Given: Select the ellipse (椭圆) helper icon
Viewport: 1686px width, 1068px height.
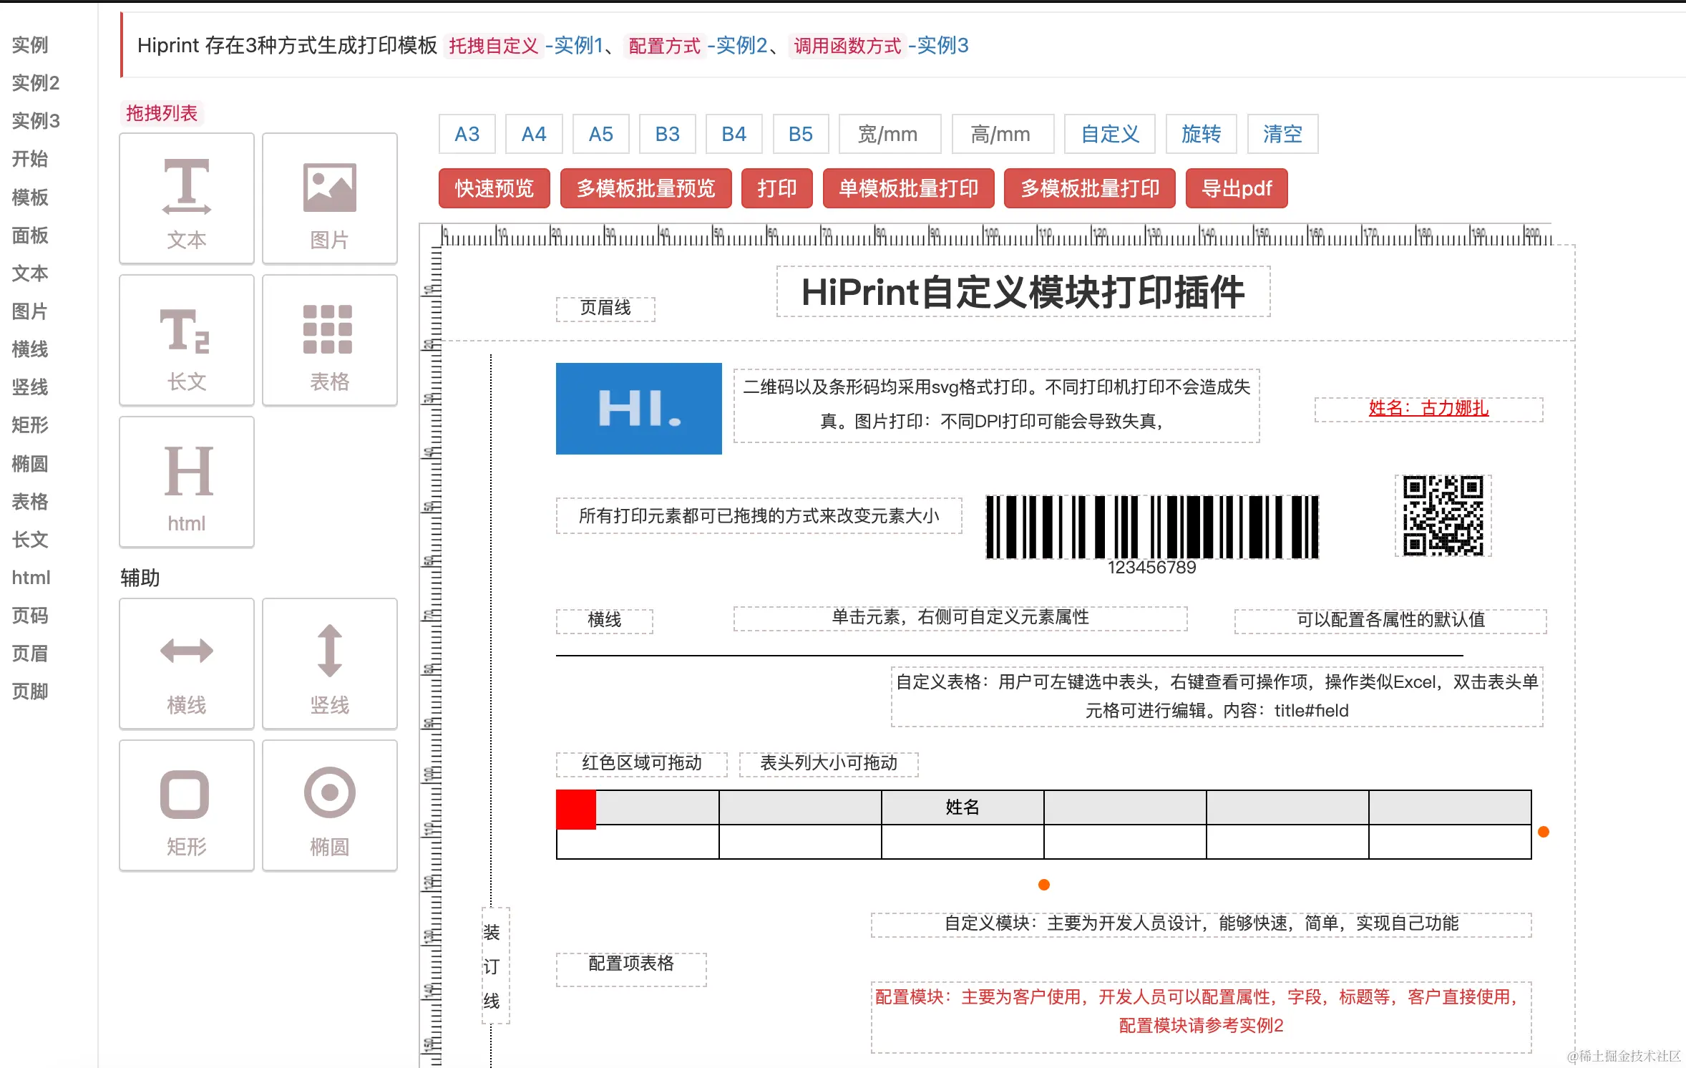Looking at the screenshot, I should pyautogui.click(x=329, y=792).
